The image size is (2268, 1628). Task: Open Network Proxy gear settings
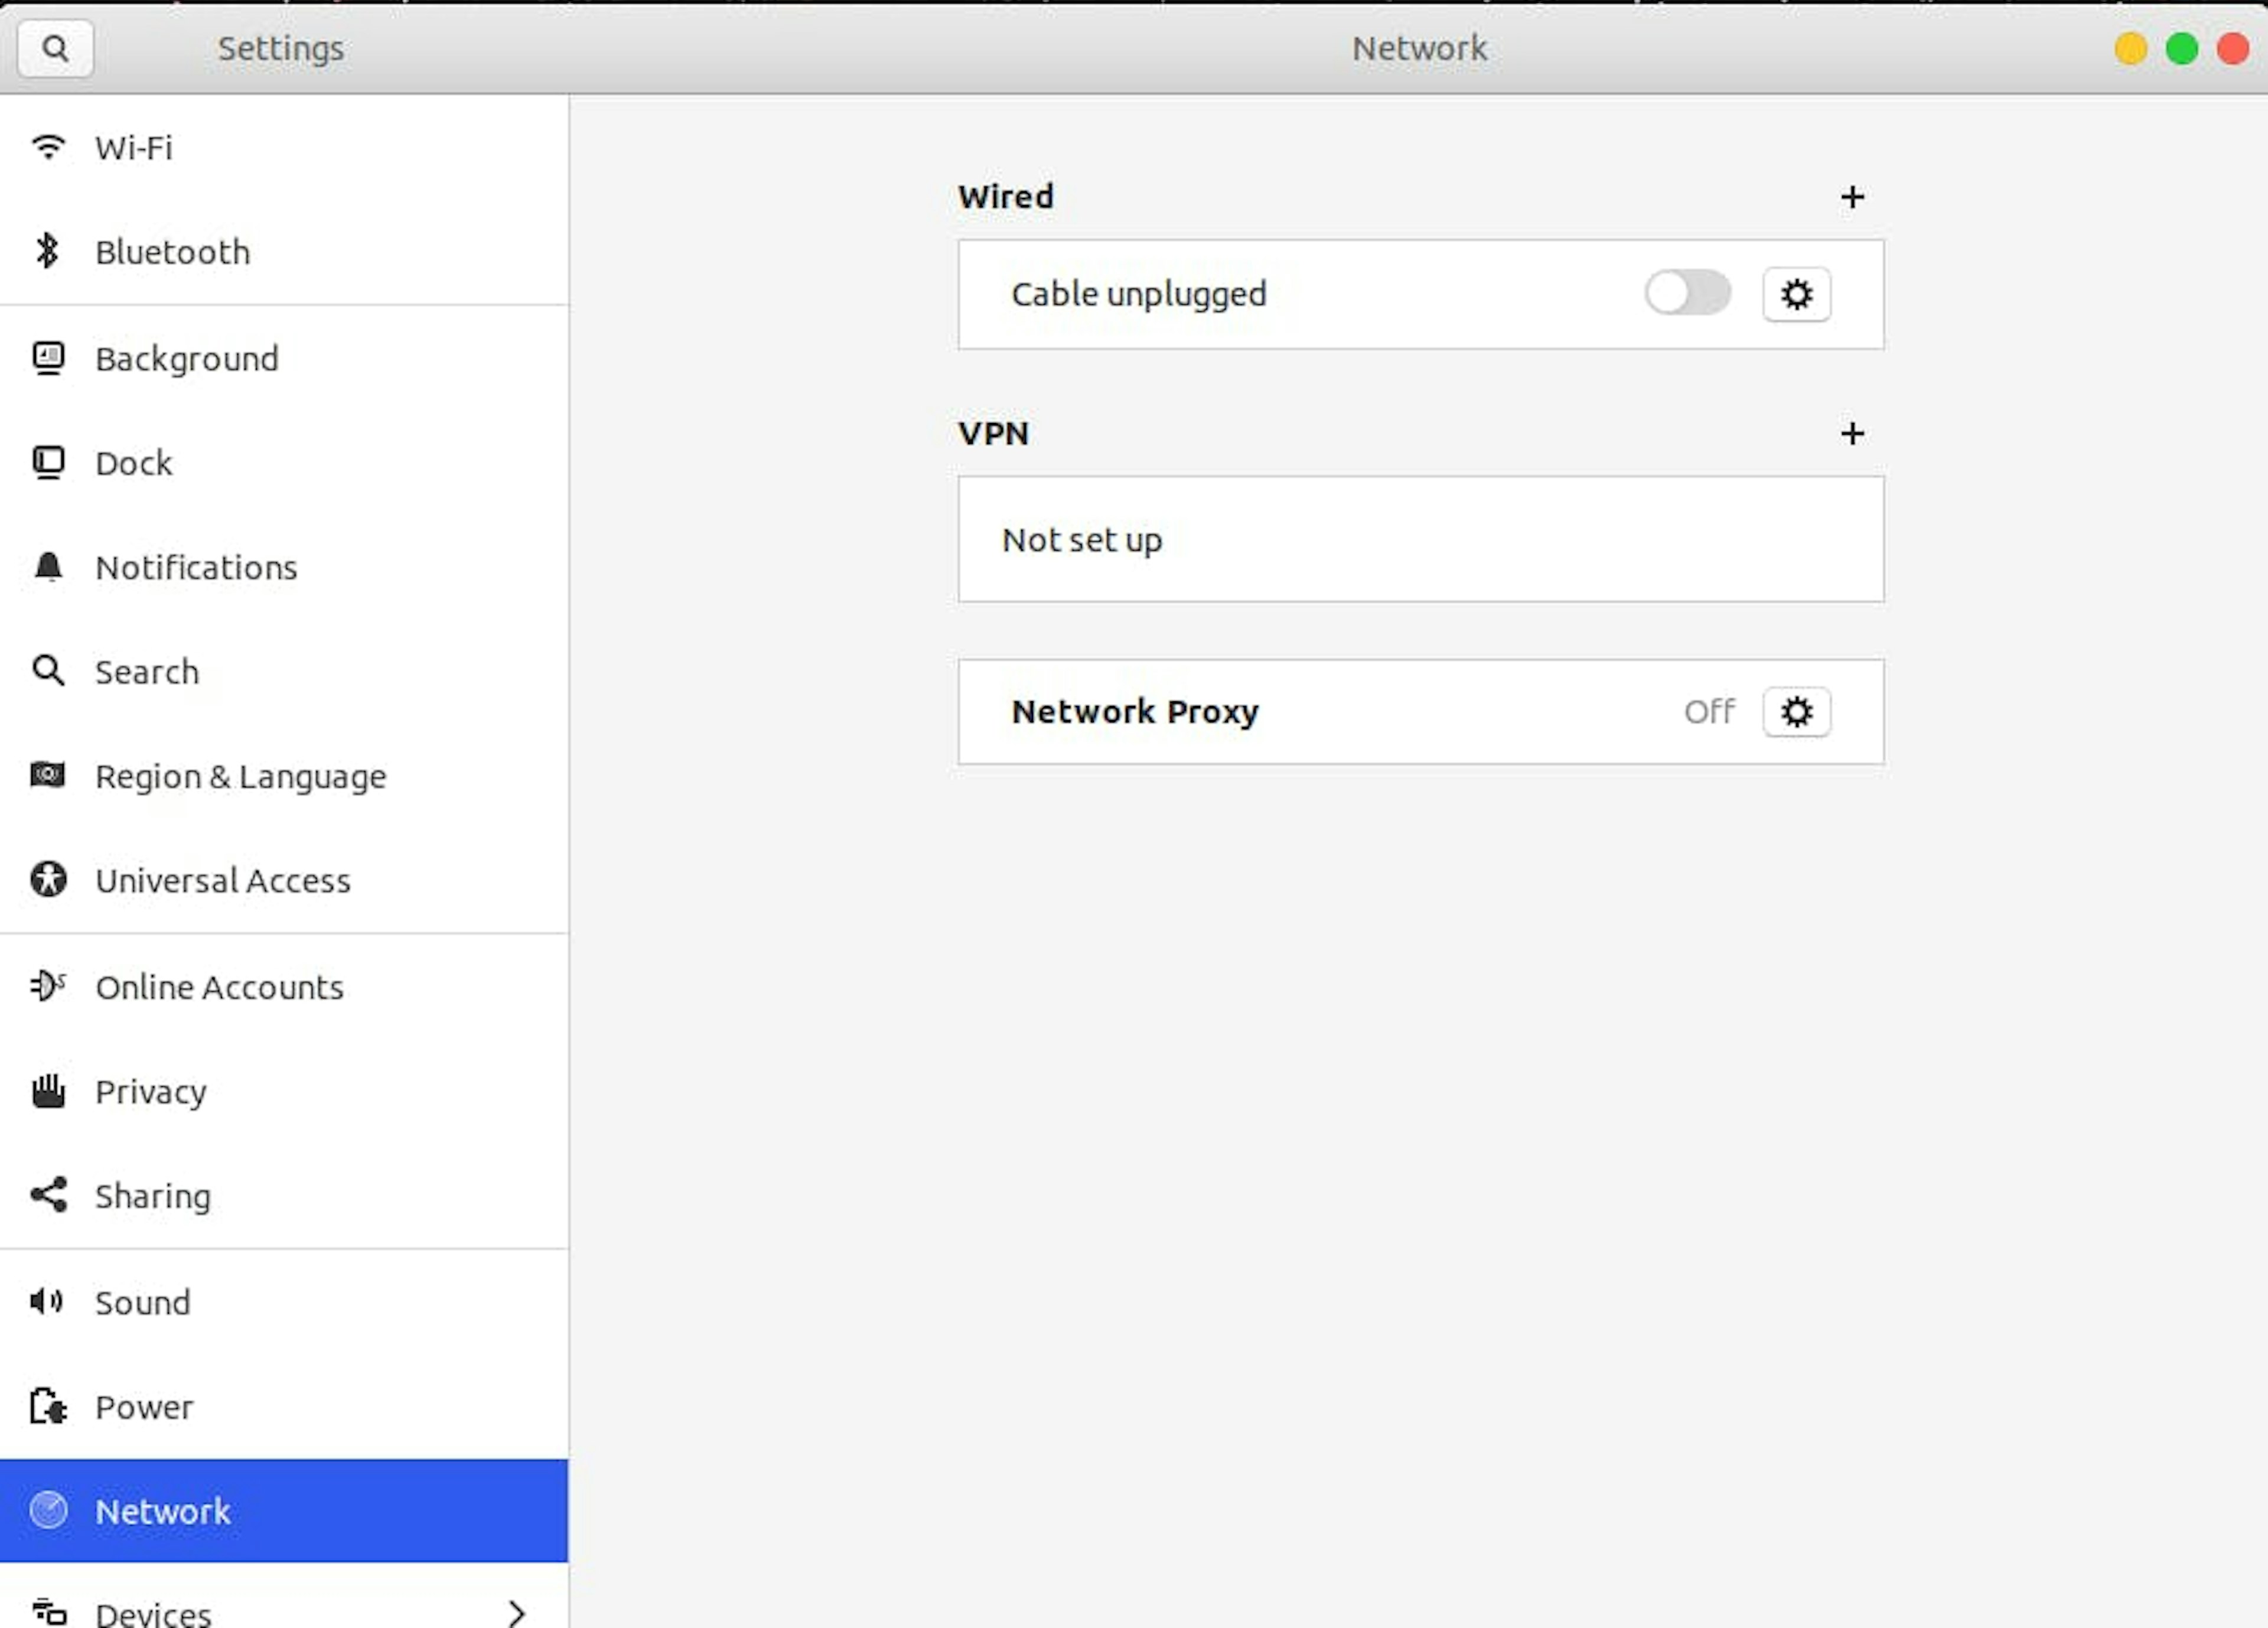click(1796, 711)
